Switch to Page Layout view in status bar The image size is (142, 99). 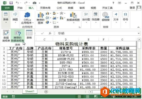point(88,96)
